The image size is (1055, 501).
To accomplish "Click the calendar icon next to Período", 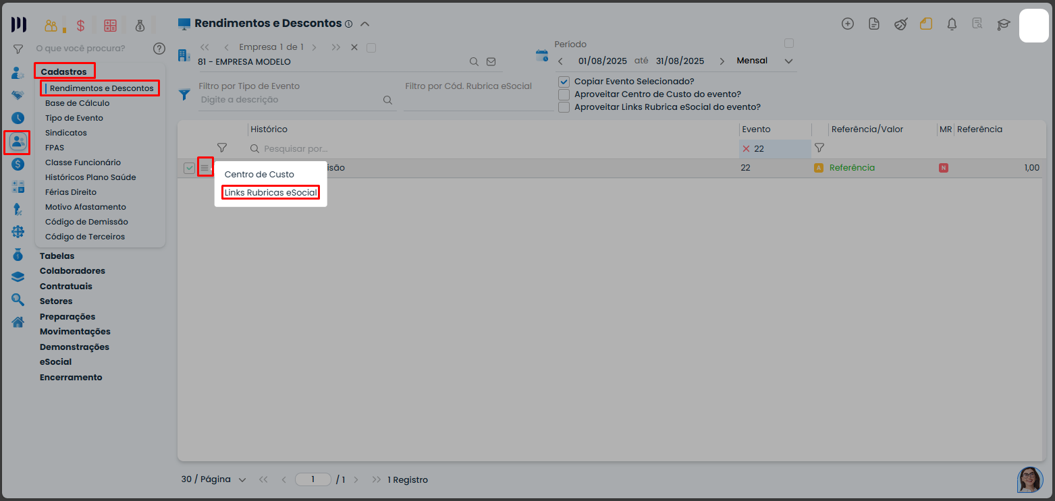I will (x=542, y=55).
